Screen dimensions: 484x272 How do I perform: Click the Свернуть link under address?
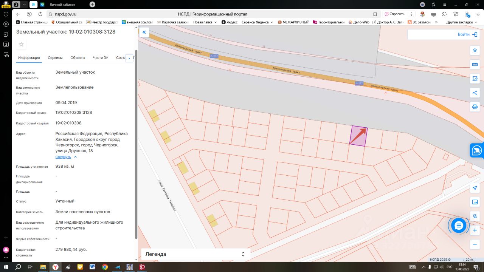(63, 157)
